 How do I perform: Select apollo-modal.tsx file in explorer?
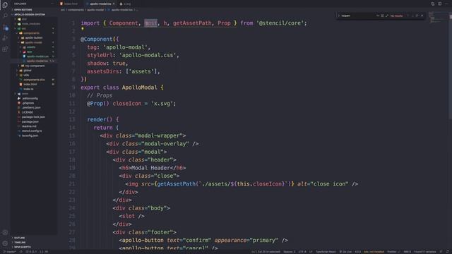coord(37,61)
